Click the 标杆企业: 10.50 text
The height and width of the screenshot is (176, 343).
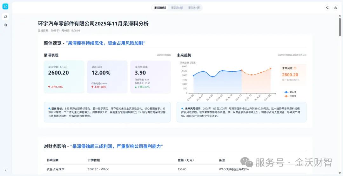coord(142,83)
